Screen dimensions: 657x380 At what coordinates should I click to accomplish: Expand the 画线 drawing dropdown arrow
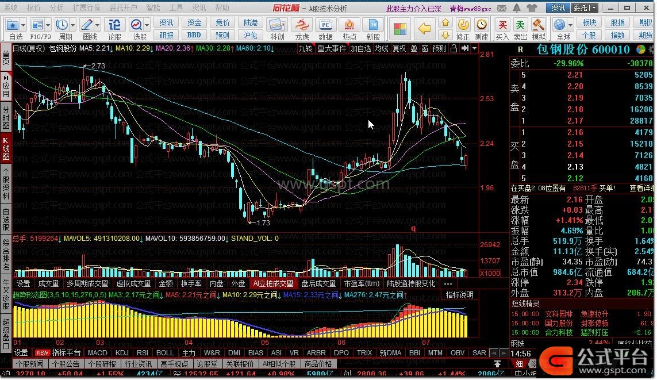pos(97,25)
